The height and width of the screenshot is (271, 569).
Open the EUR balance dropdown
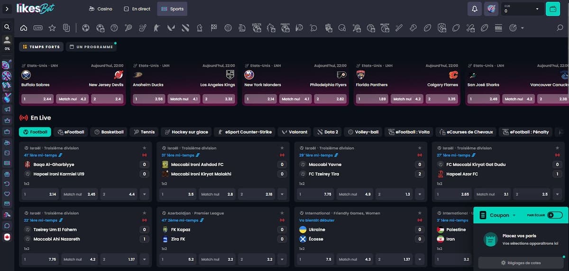522,9
